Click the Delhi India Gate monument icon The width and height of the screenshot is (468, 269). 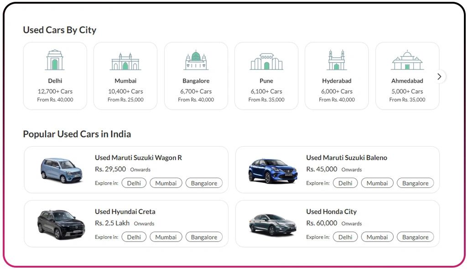tap(55, 60)
